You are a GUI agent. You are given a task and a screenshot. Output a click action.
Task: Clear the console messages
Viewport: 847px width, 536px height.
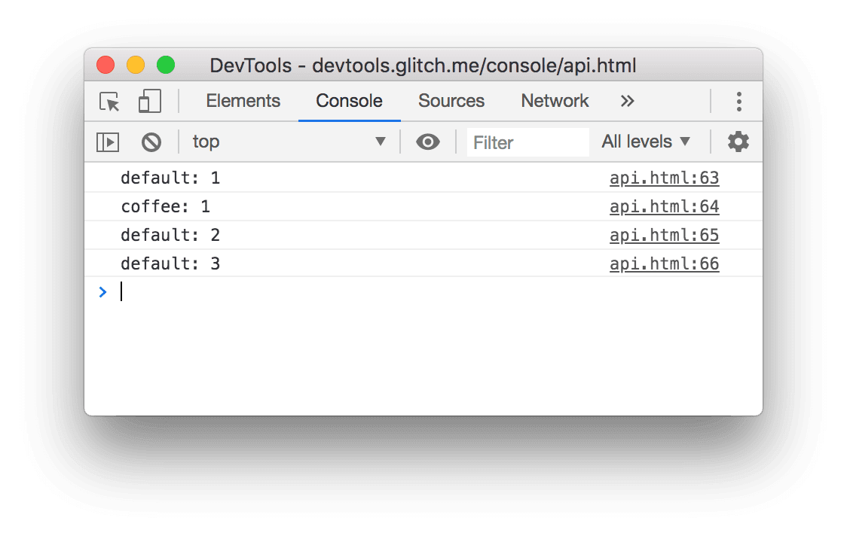[x=152, y=142]
